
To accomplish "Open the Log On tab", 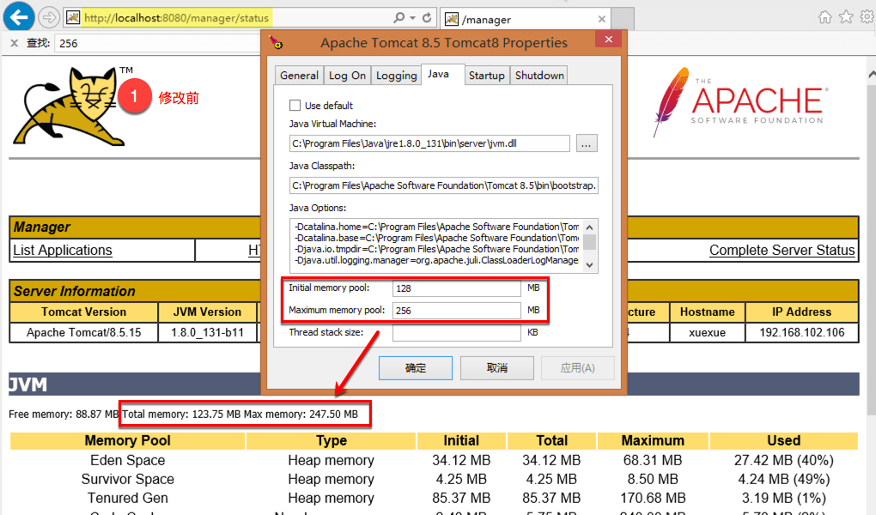I will coord(347,75).
